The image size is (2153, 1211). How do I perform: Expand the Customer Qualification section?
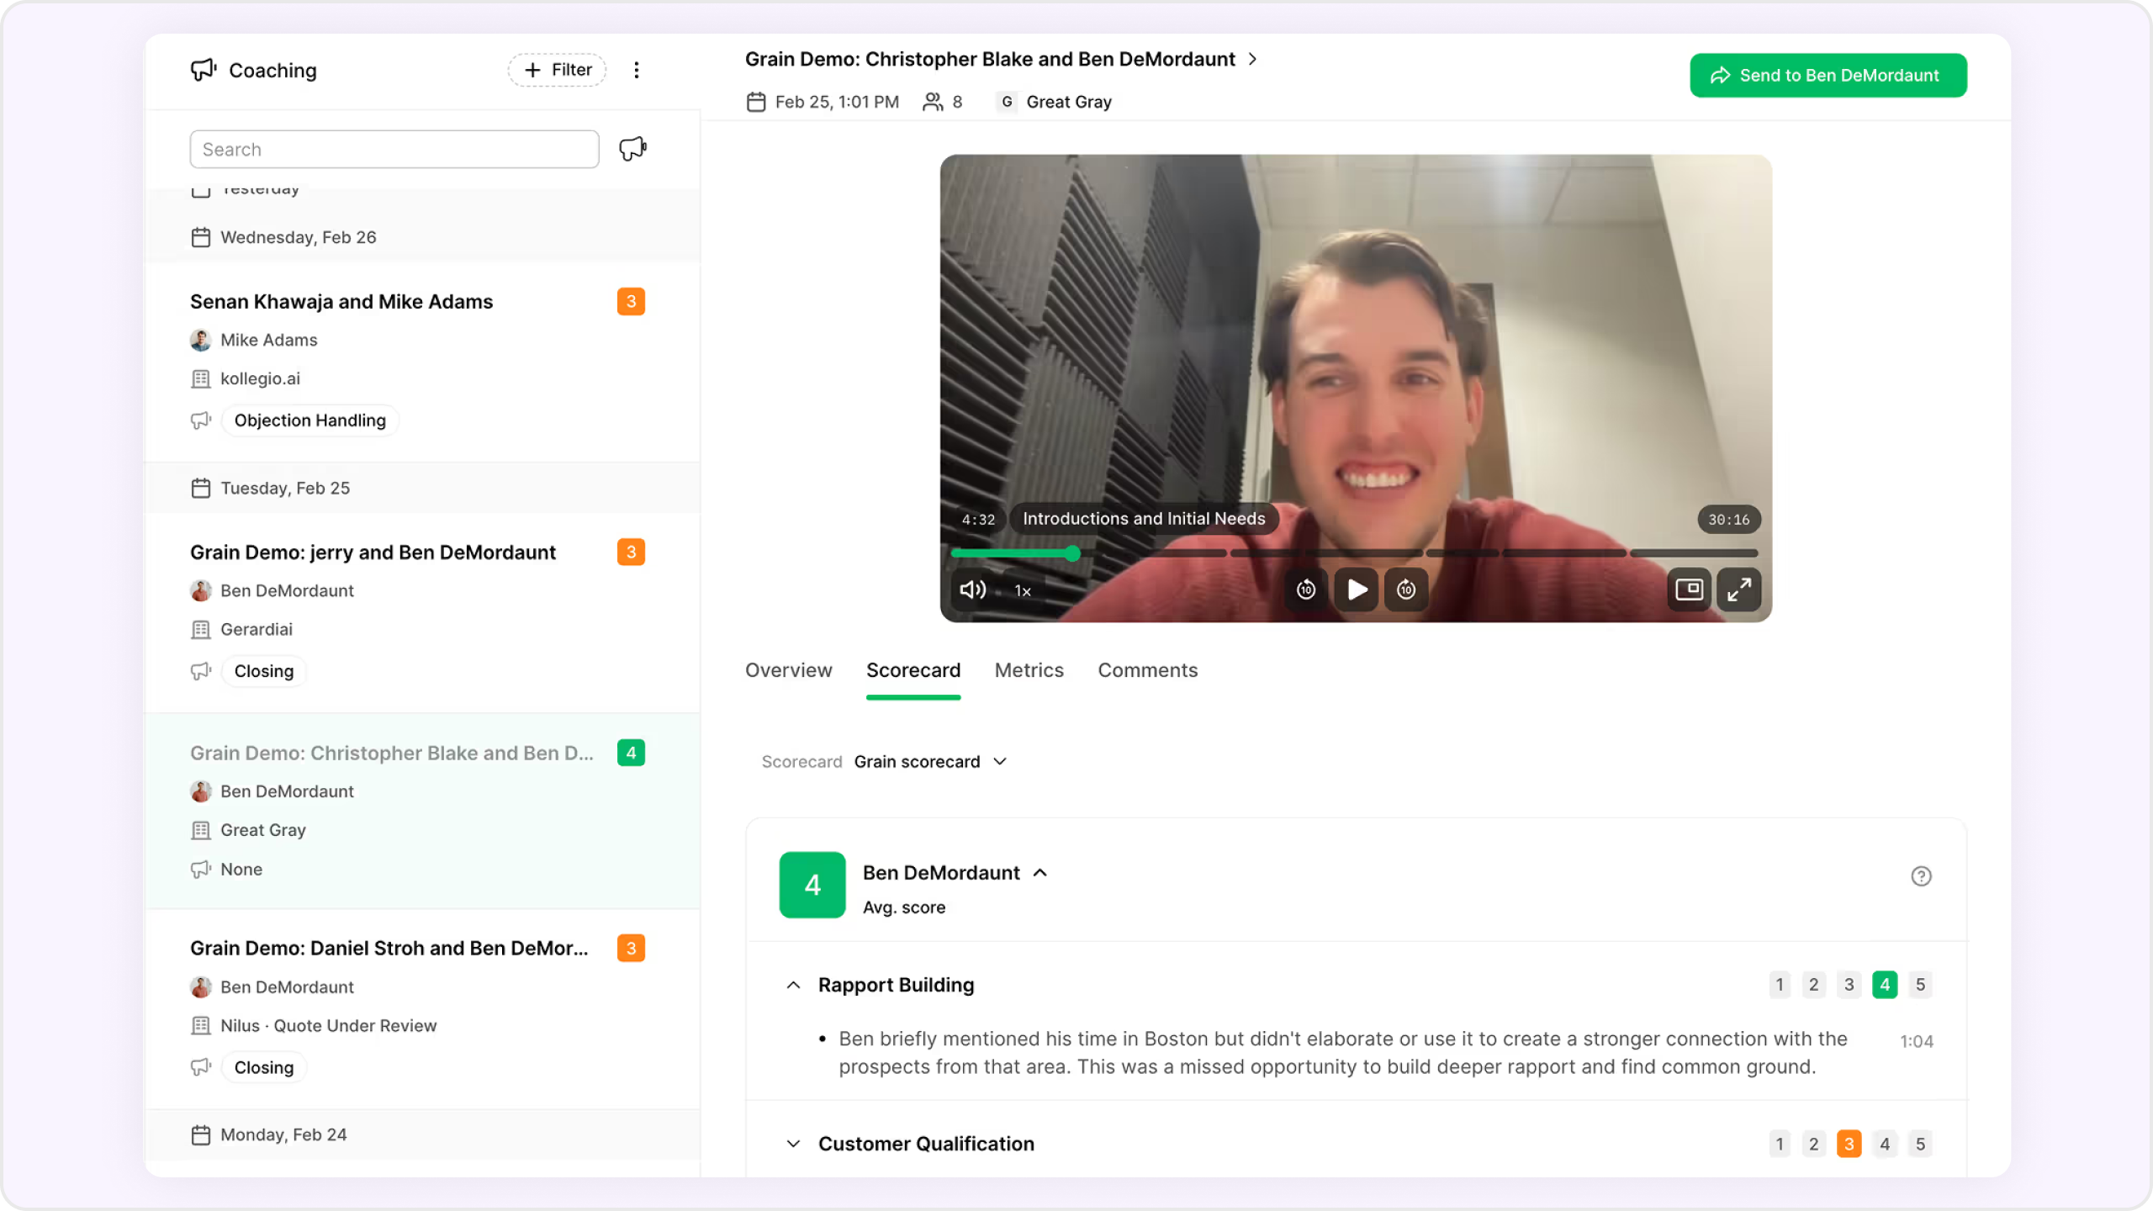point(793,1144)
